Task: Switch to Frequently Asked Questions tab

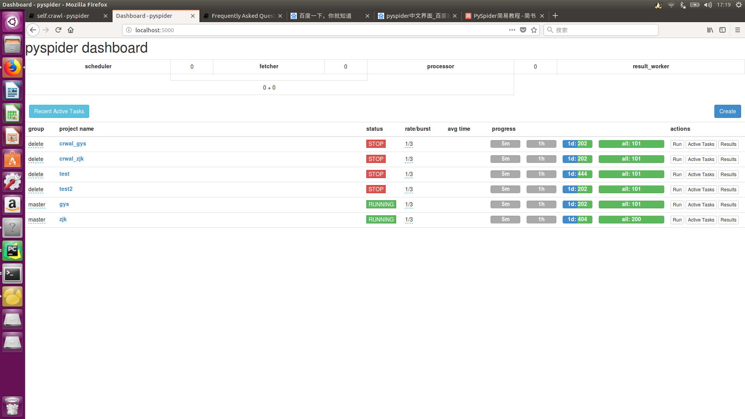Action: pos(243,16)
